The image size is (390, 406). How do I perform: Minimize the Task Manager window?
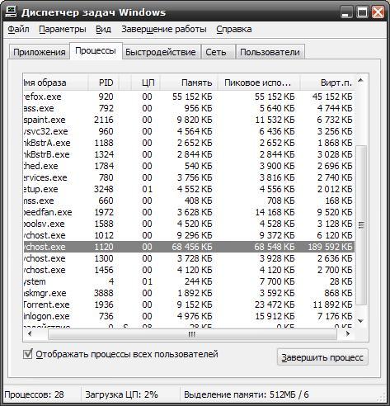coord(346,12)
